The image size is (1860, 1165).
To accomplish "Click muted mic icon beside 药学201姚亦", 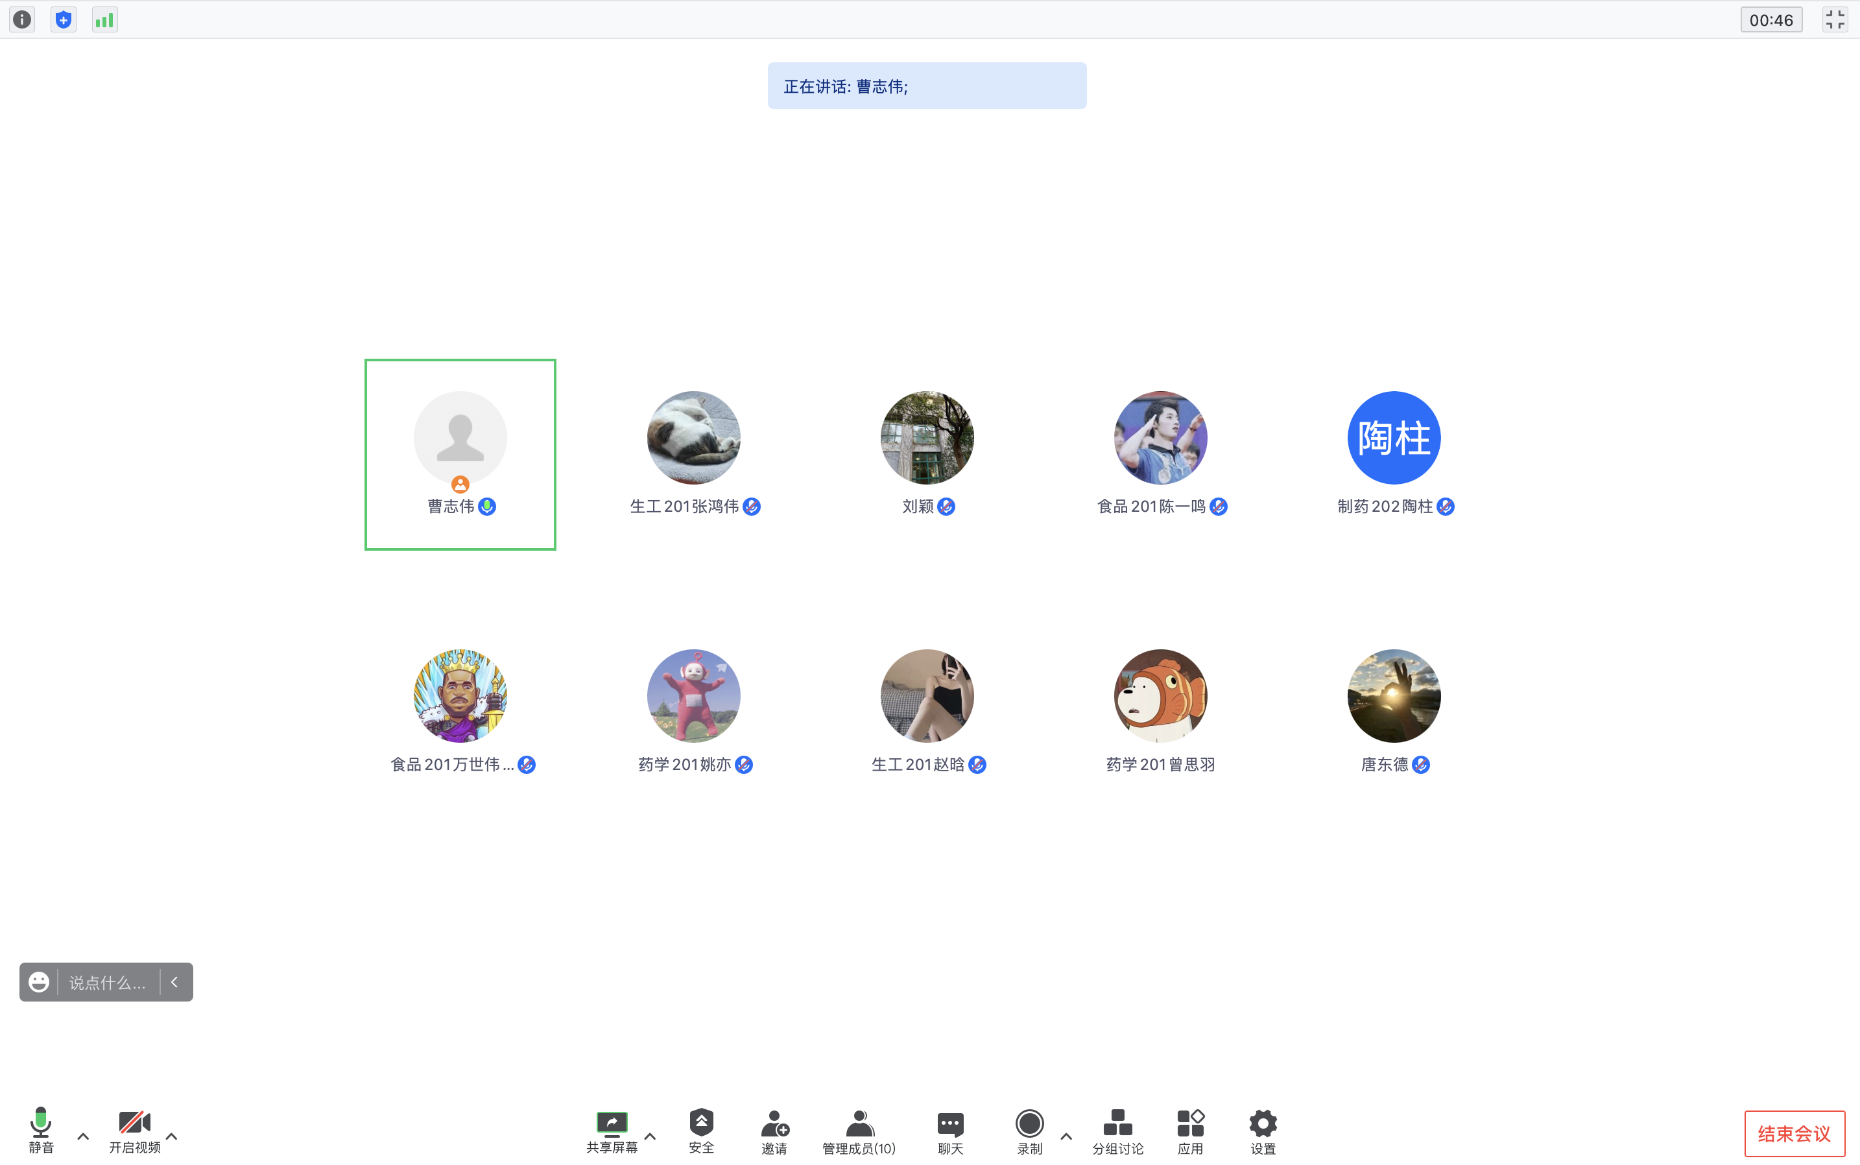I will [744, 764].
